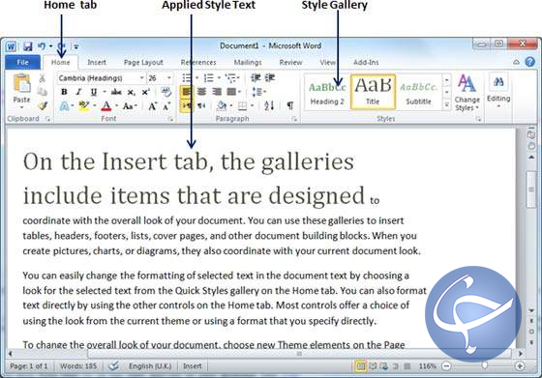
Task: Click Page: 1 of 1 indicator
Action: tap(29, 366)
